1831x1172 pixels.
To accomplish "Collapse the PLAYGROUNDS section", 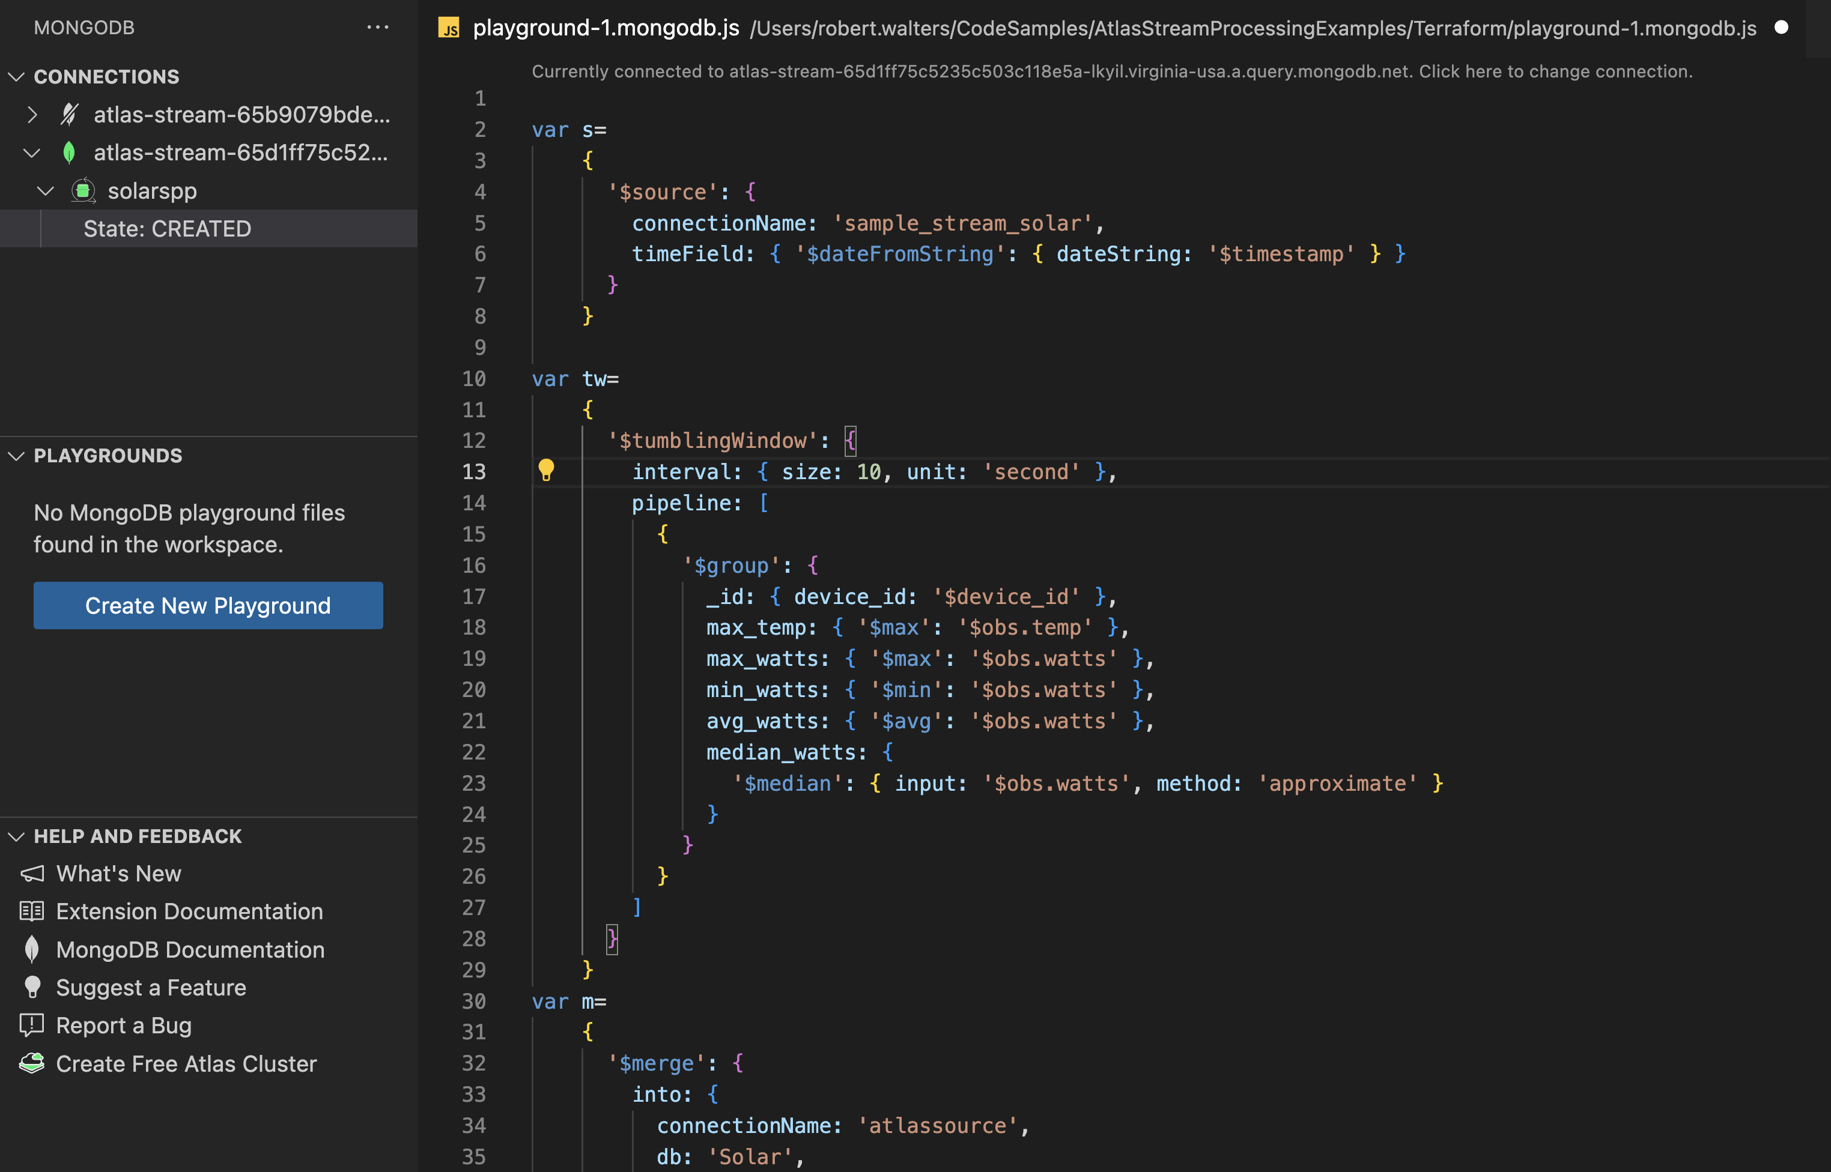I will coord(17,455).
